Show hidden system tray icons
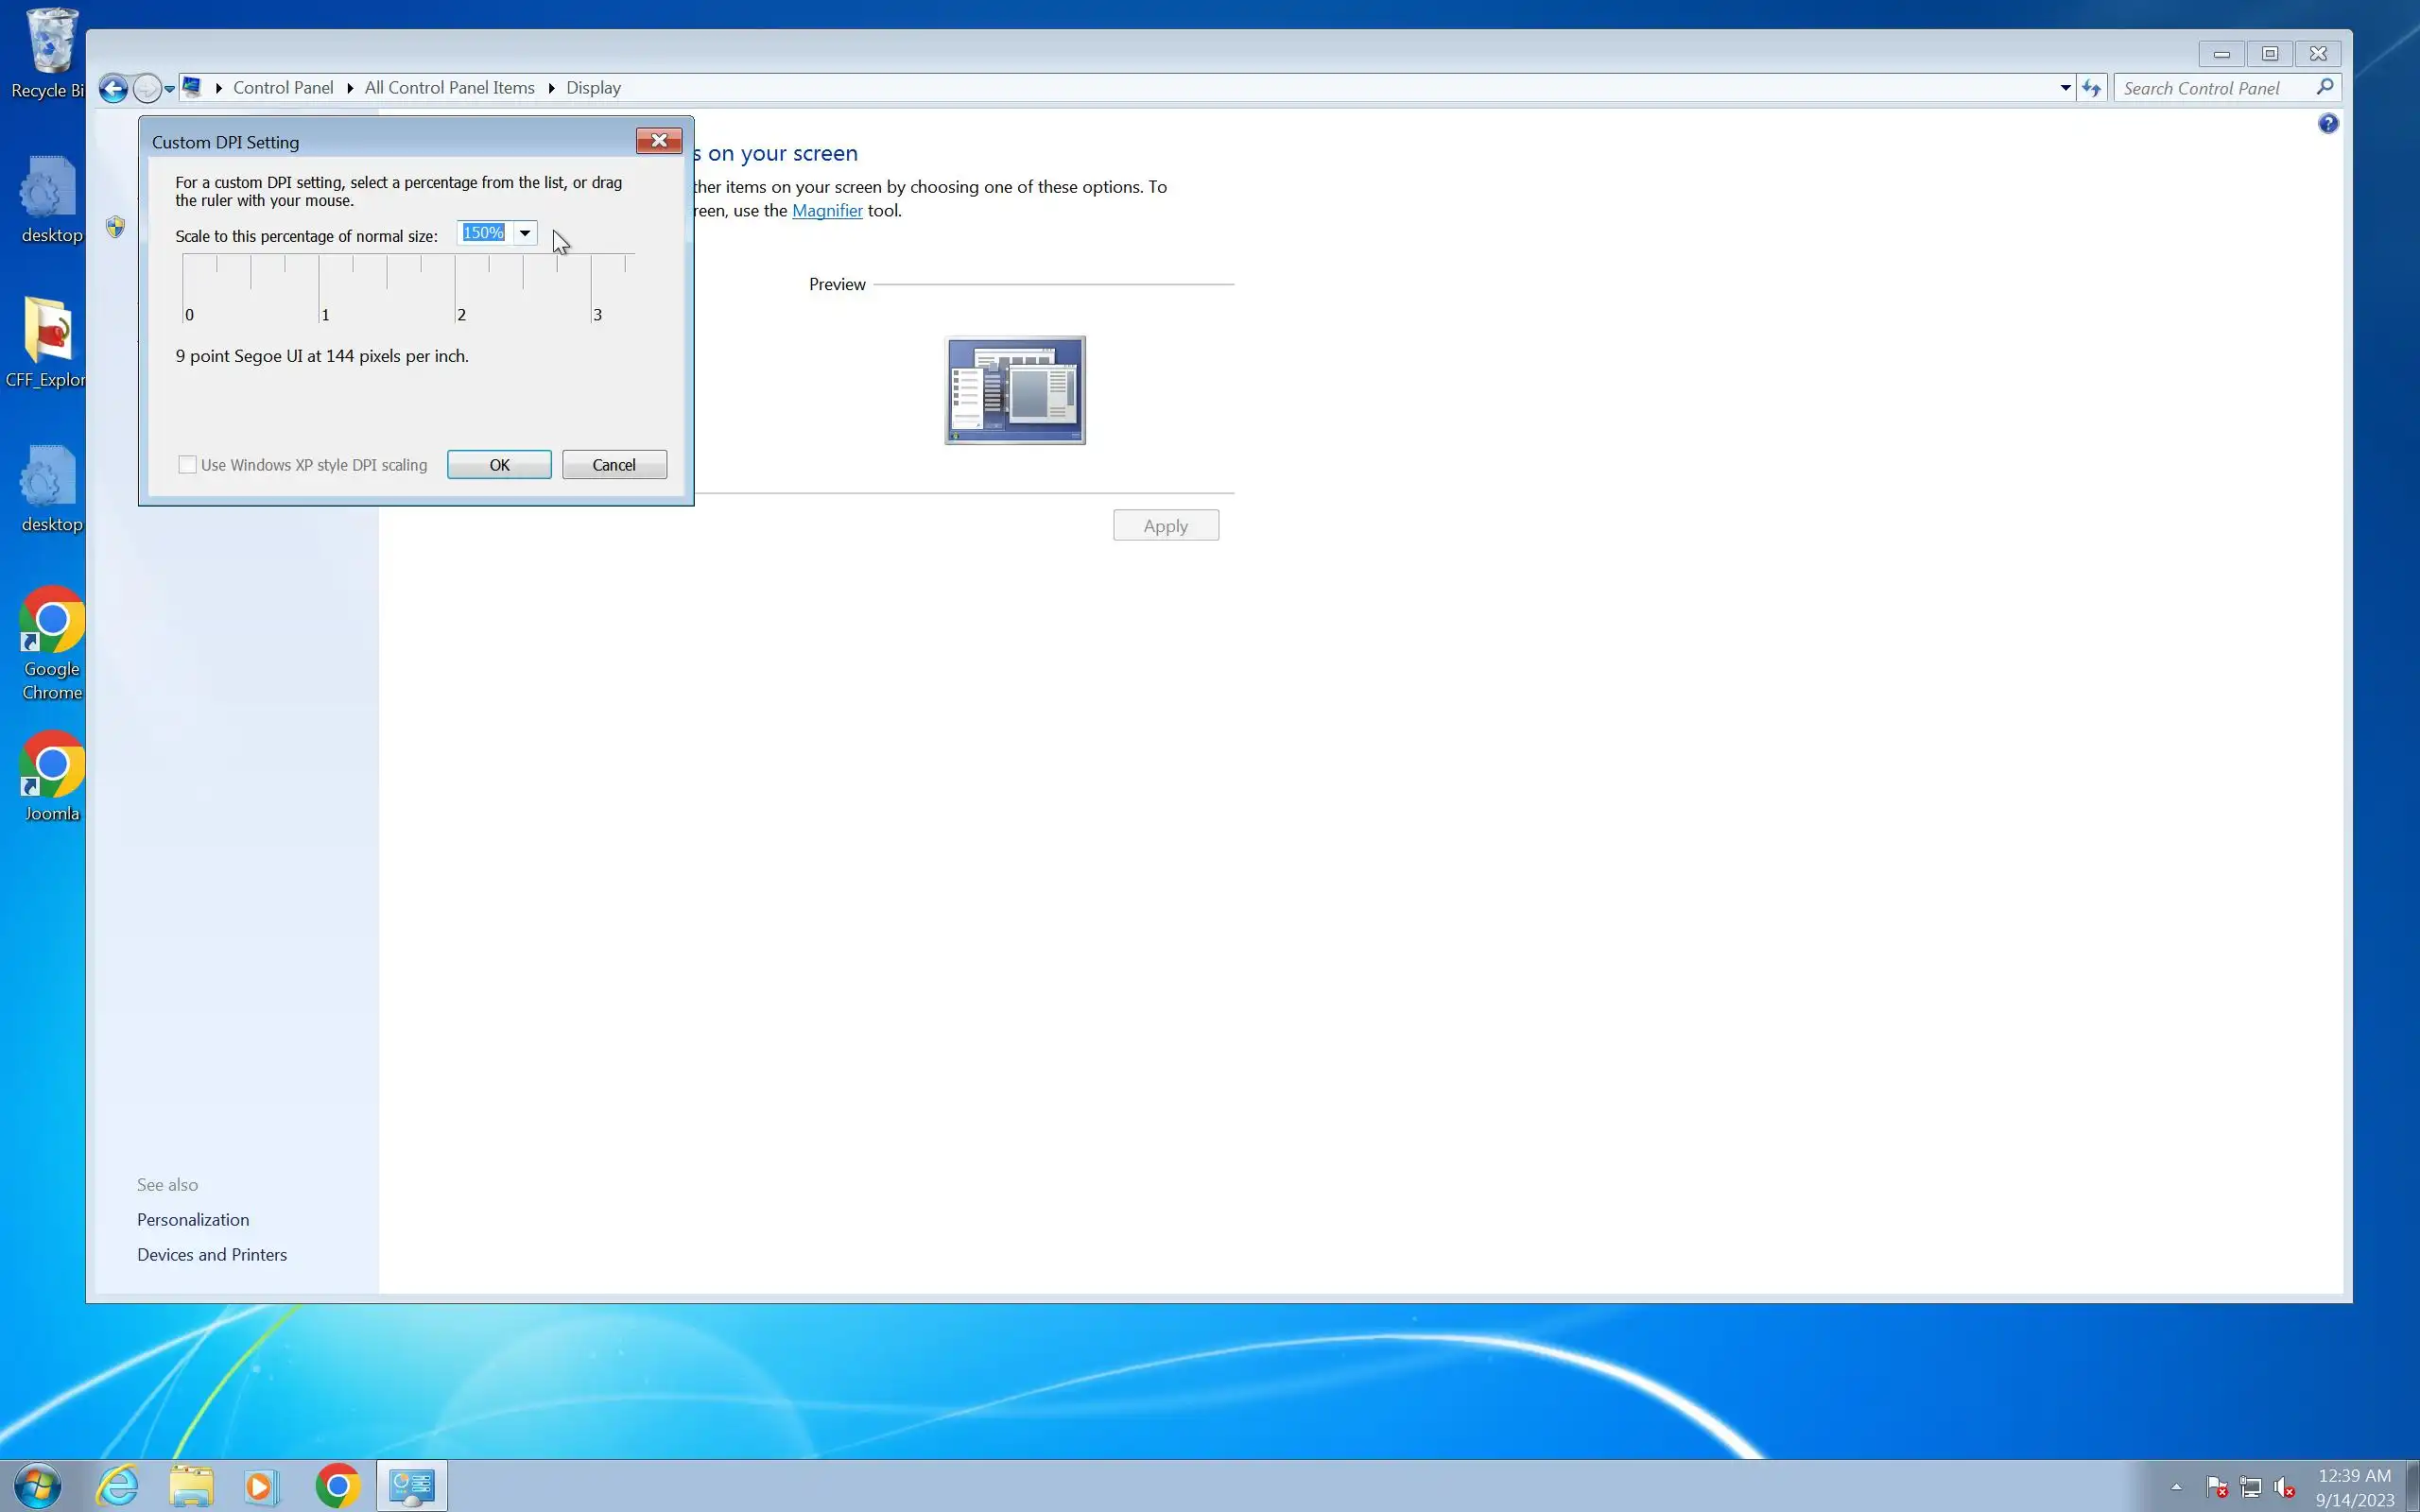This screenshot has width=2420, height=1512. [x=2176, y=1487]
